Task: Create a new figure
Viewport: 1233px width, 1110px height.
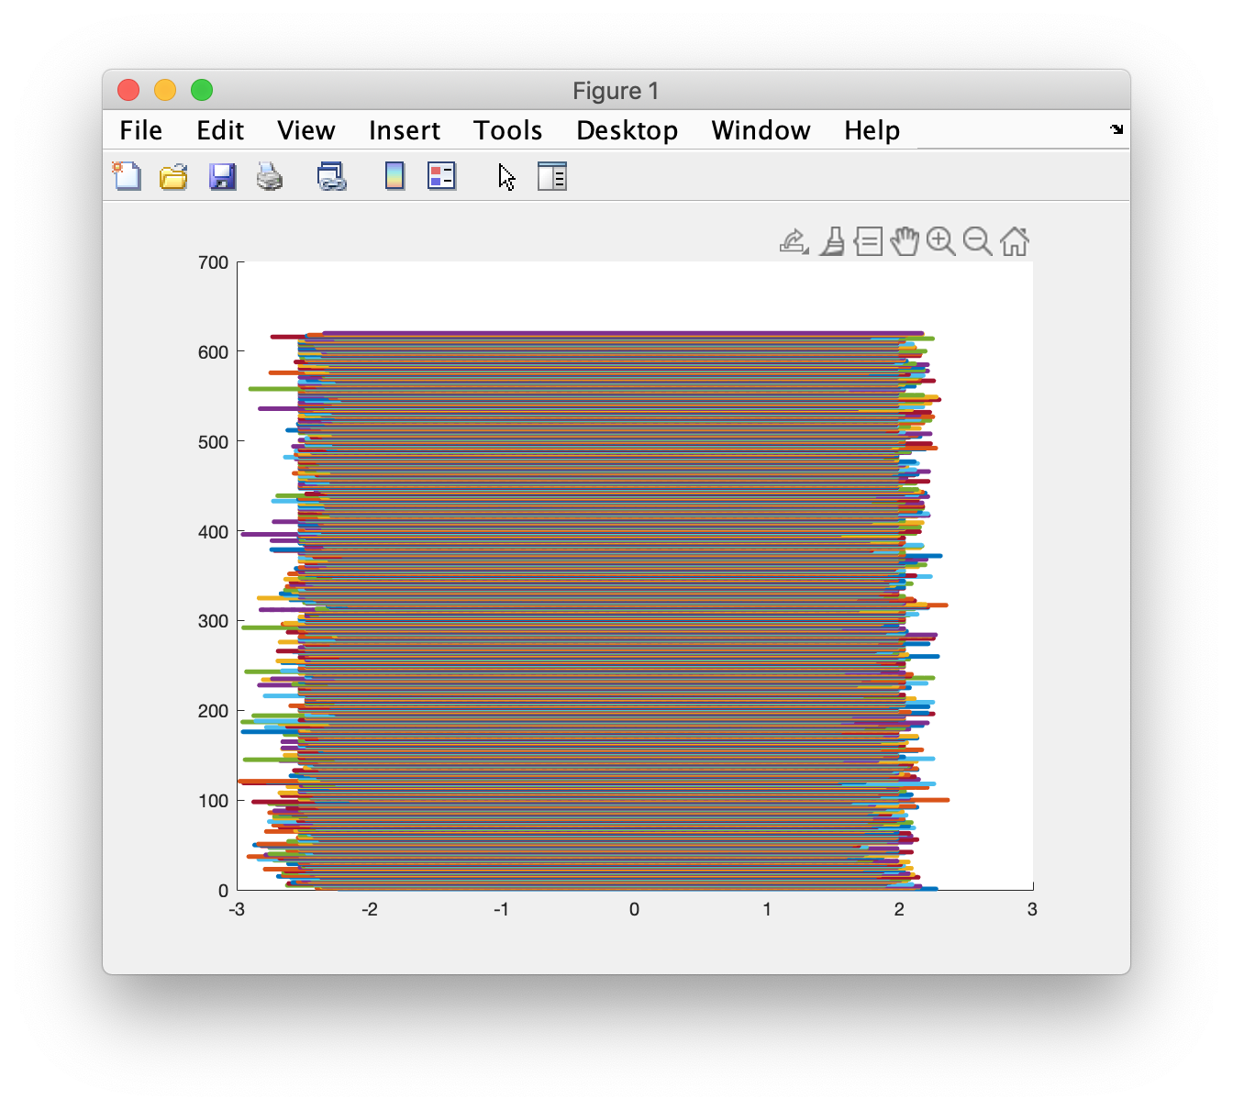Action: [126, 176]
